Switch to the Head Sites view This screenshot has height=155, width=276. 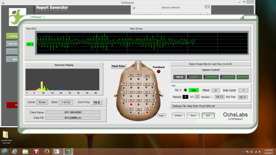[x=118, y=66]
